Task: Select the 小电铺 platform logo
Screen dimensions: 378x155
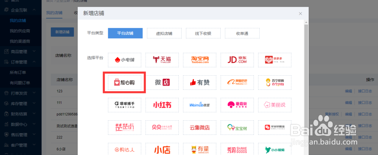Action: coord(125,60)
